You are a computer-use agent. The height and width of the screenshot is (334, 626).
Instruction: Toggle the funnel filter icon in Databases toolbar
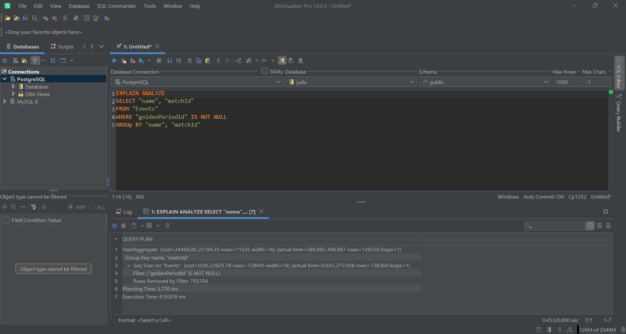point(35,61)
